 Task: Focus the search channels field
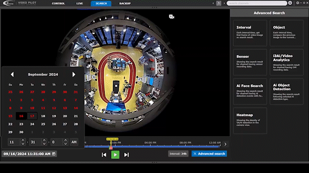click(x=257, y=3)
